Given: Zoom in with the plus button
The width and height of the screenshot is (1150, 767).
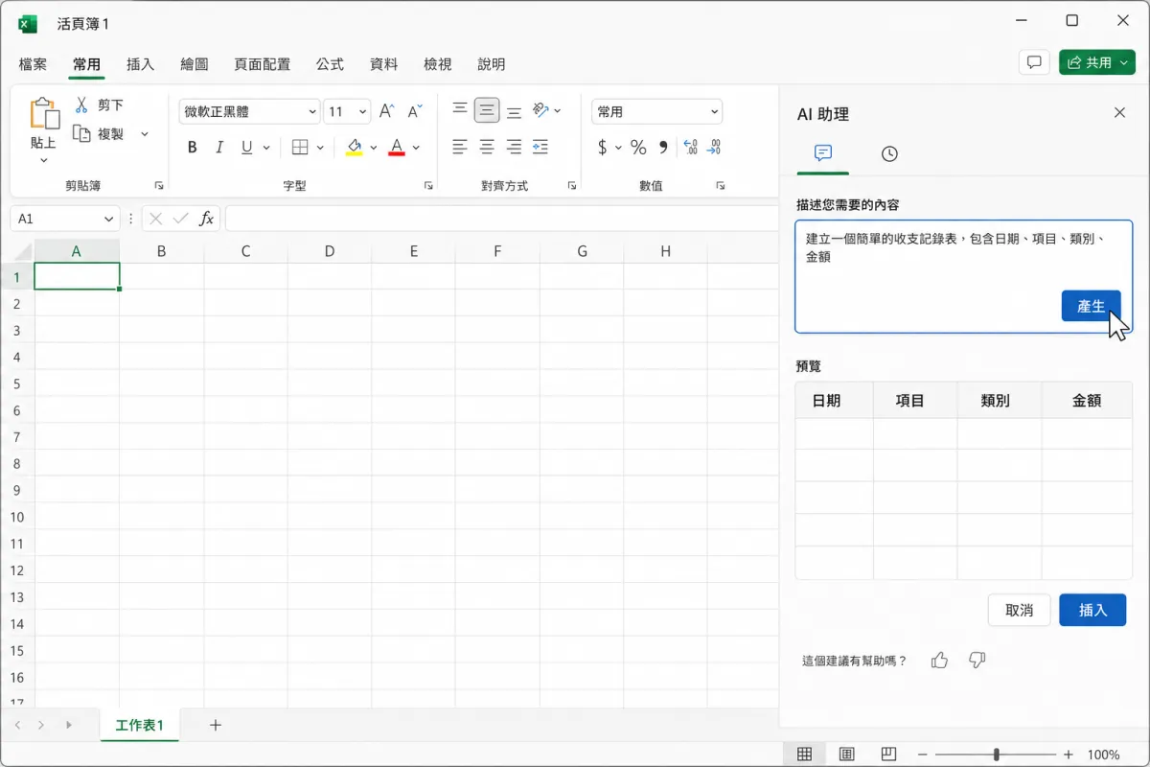Looking at the screenshot, I should (1069, 755).
